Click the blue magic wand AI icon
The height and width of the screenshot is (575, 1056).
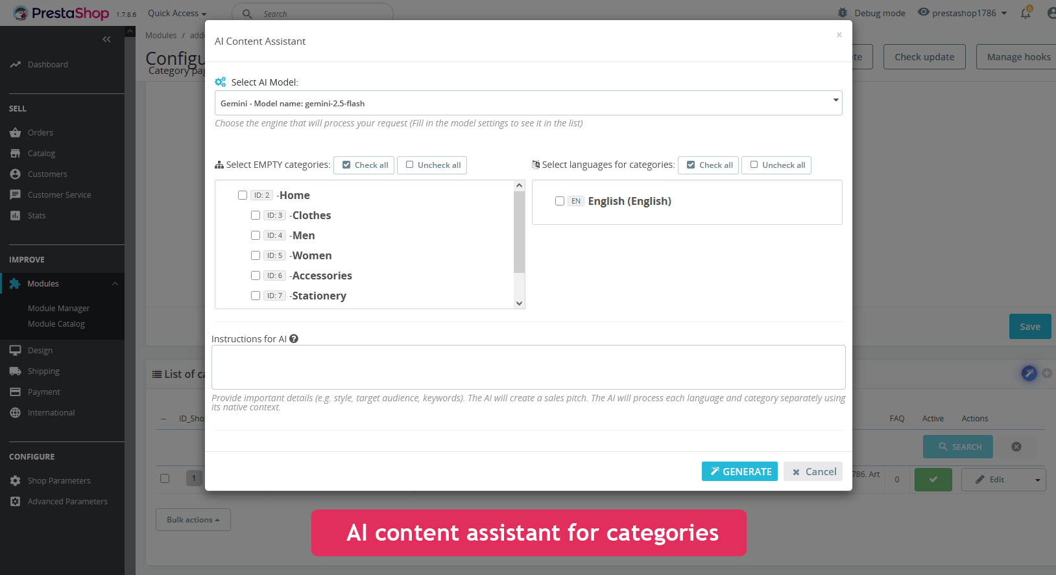click(1029, 373)
